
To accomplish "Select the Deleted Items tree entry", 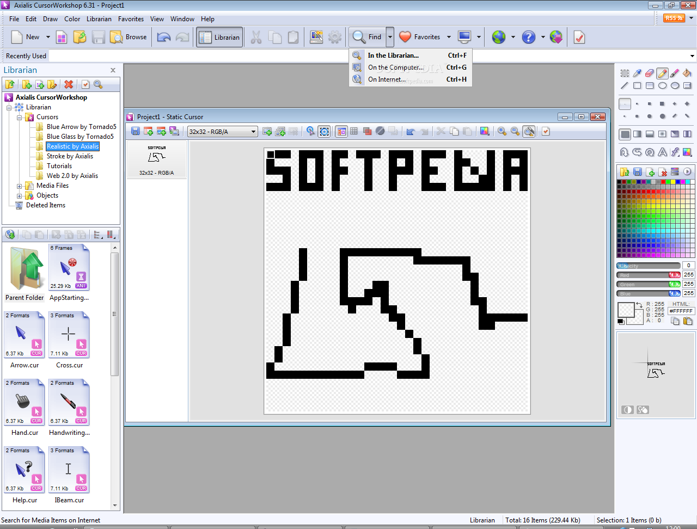I will [x=46, y=205].
